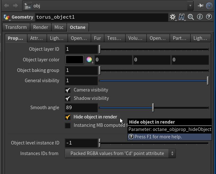Click the Object level instance ID field
The height and width of the screenshot is (174, 216).
click(x=81, y=143)
